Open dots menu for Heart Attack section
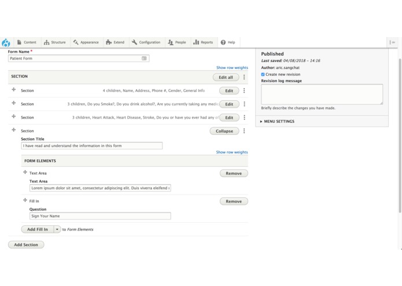Viewport: 402px width, 286px height. click(244, 118)
